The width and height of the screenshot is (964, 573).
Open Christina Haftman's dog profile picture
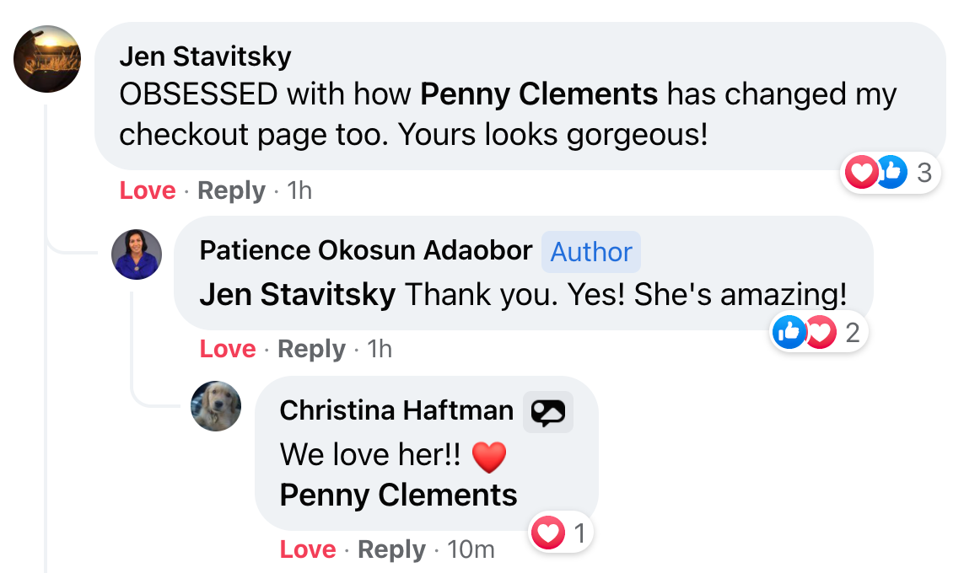tap(216, 406)
